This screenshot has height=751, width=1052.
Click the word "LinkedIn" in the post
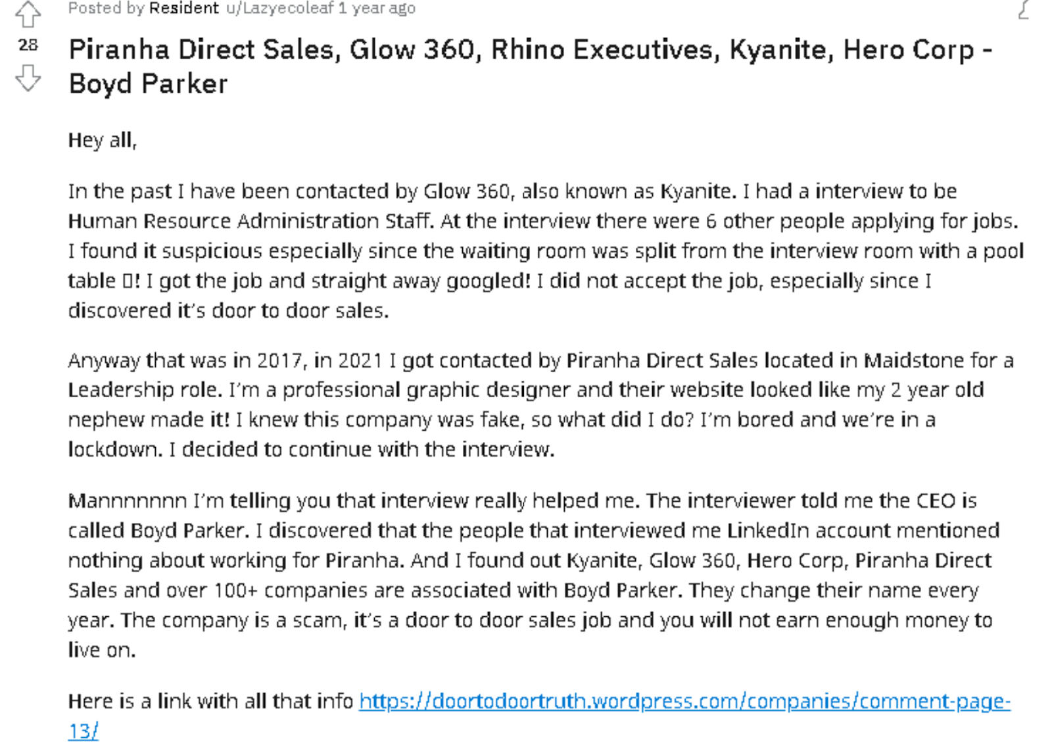[767, 531]
